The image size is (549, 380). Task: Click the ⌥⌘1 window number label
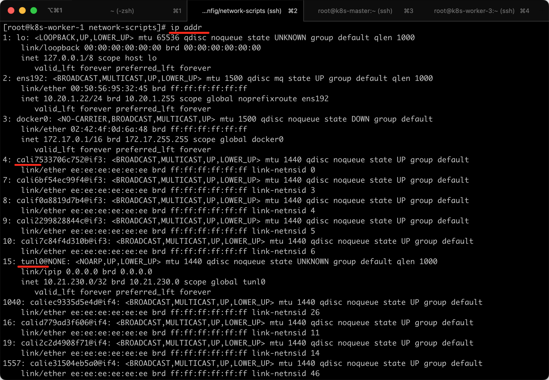tap(55, 10)
